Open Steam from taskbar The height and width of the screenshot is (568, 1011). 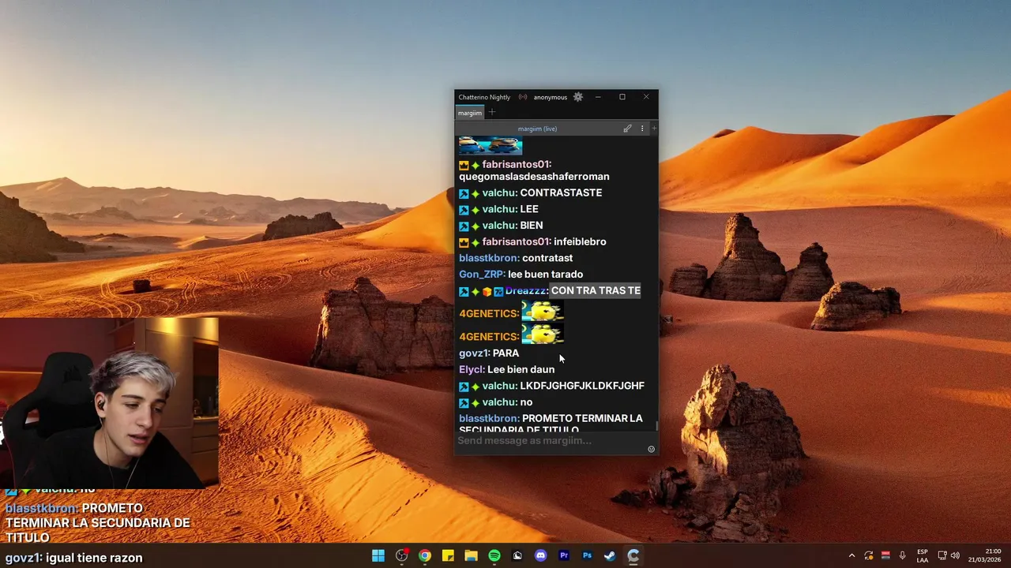610,555
